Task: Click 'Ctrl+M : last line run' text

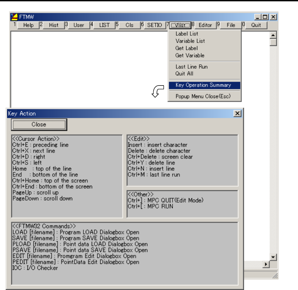Action: (154, 175)
